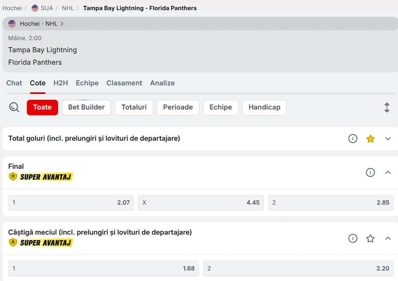Open info for Câștigă meciul market
Viewport: 398px width, 281px height.
(x=352, y=239)
